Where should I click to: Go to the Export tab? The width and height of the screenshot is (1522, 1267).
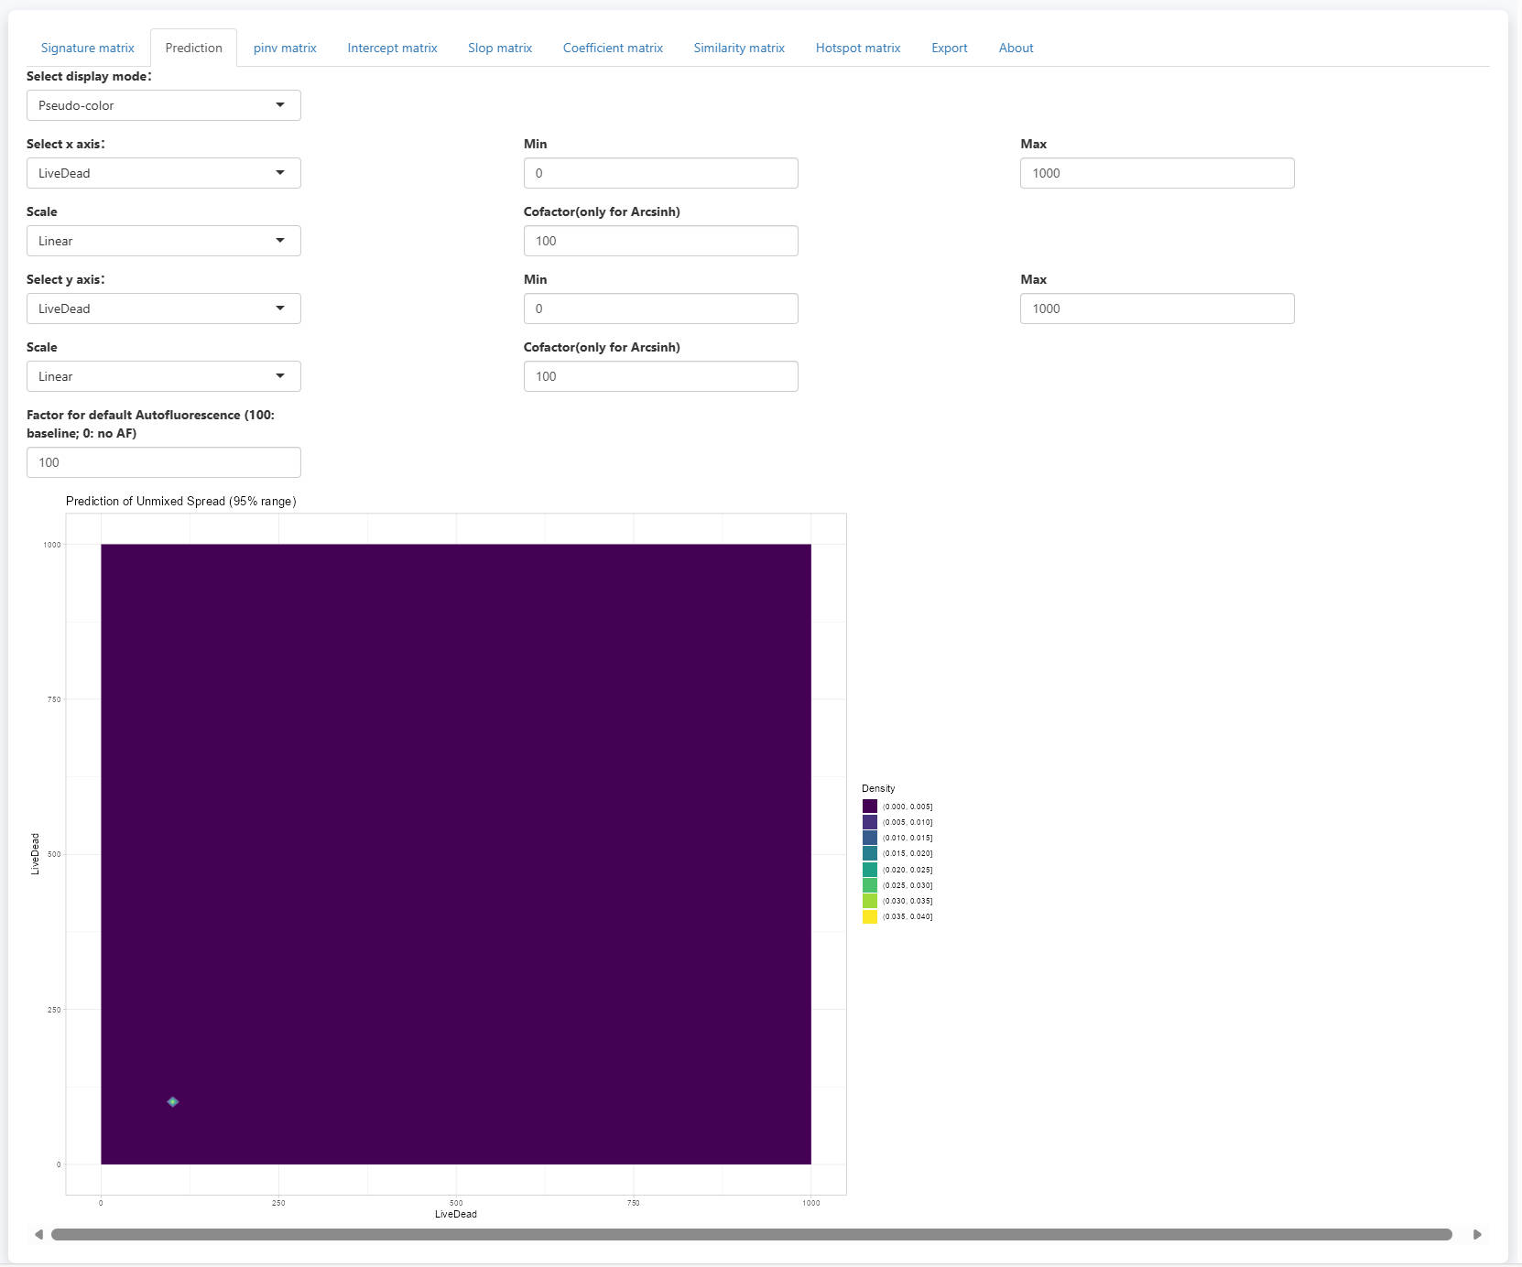949,48
